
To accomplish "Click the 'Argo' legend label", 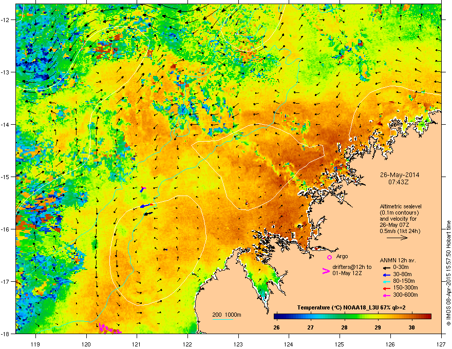I will (342, 256).
